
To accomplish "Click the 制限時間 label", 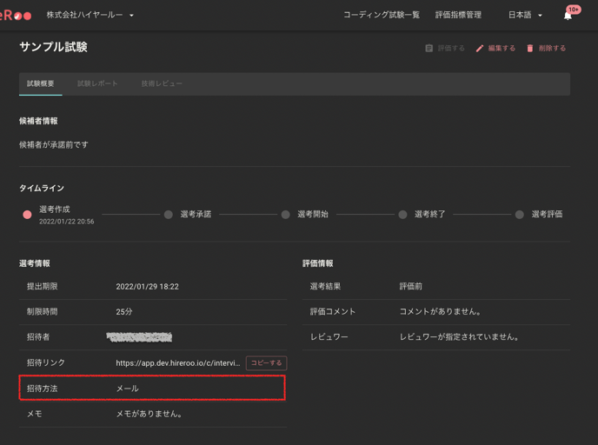I will point(42,311).
